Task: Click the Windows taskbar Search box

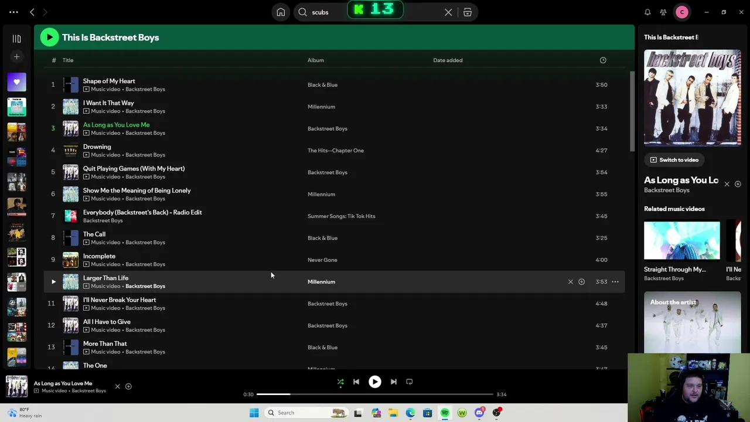Action: click(305, 413)
